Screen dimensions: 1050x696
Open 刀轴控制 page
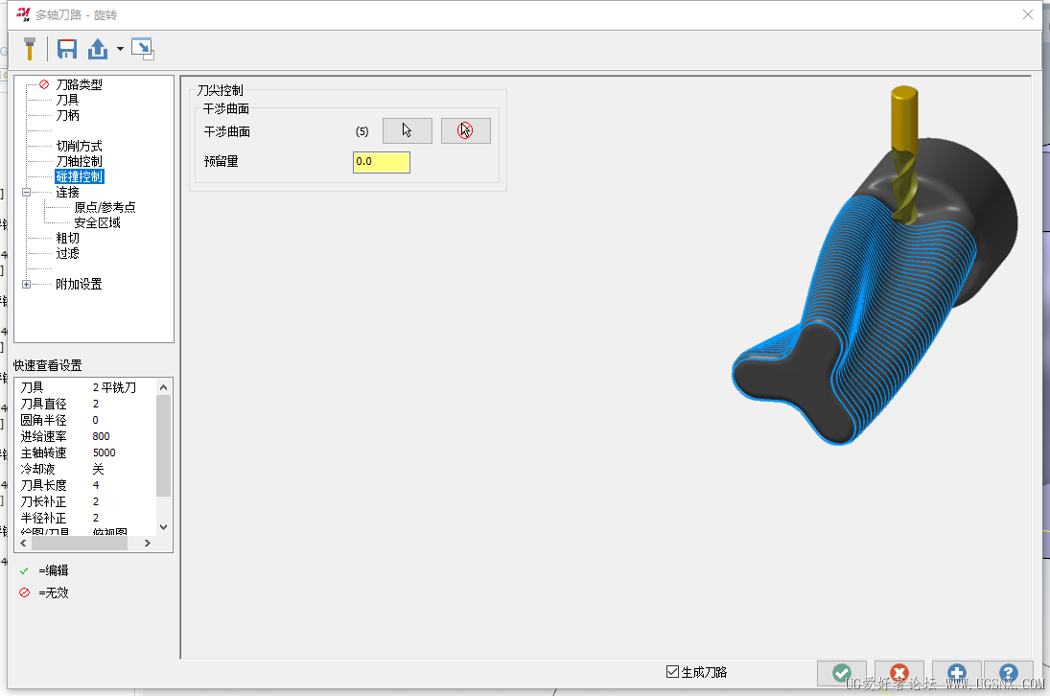[79, 161]
